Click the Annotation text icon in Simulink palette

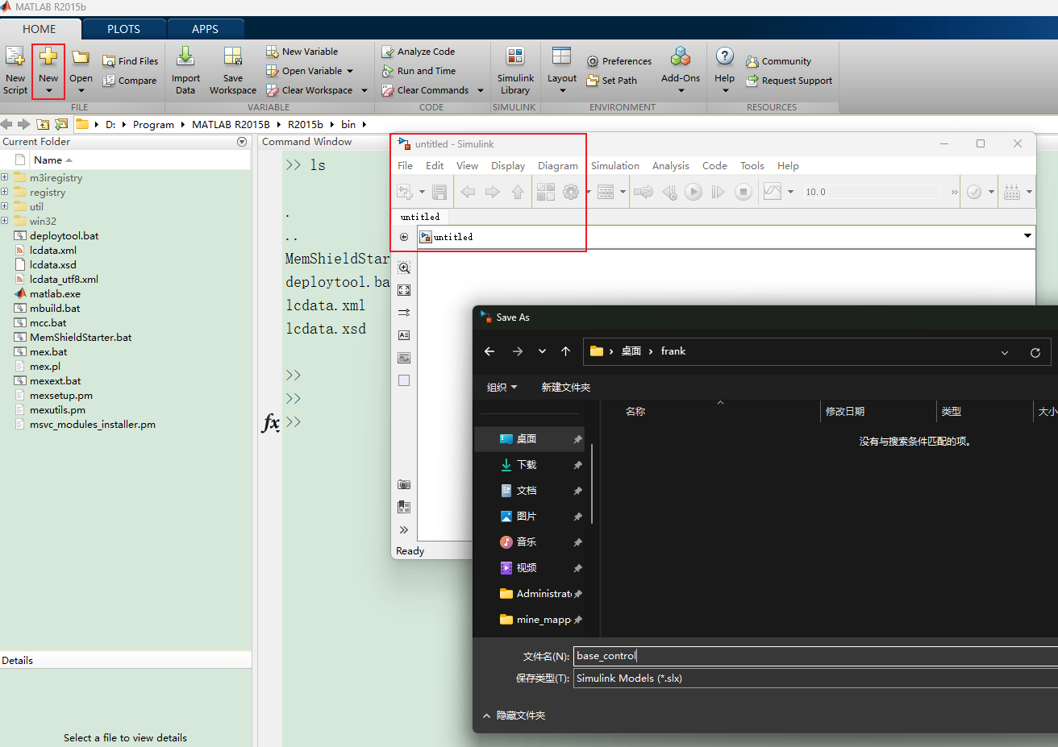[404, 335]
